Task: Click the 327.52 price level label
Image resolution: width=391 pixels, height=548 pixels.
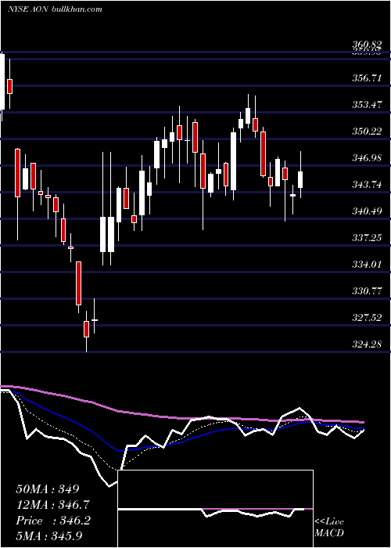Action: pyautogui.click(x=366, y=317)
